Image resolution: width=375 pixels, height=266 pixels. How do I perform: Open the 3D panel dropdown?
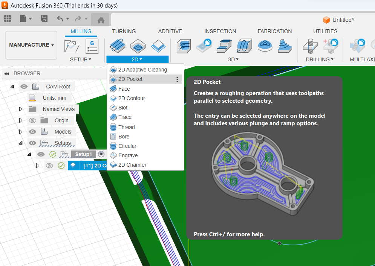point(233,59)
